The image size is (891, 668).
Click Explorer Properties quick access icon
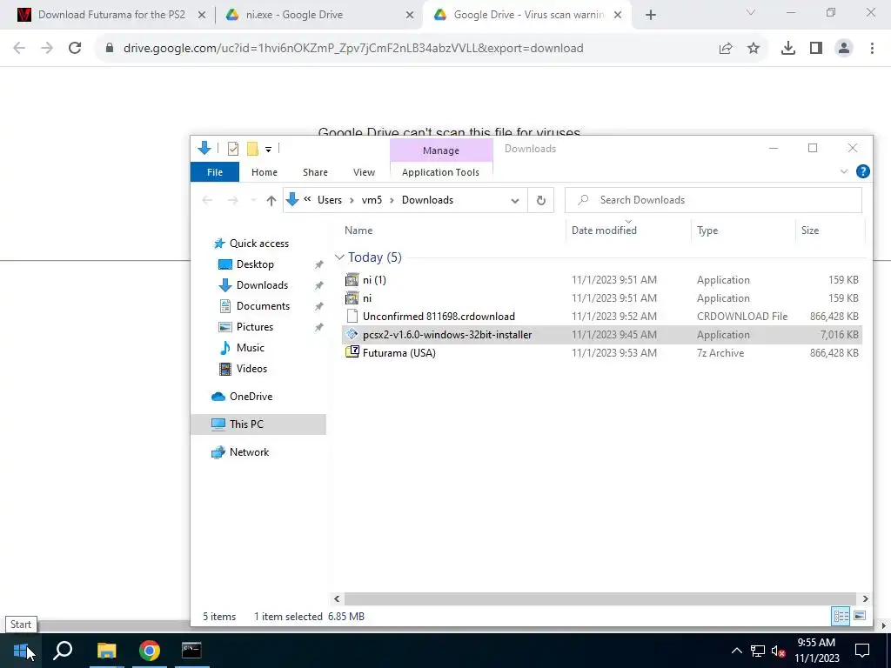click(x=233, y=149)
